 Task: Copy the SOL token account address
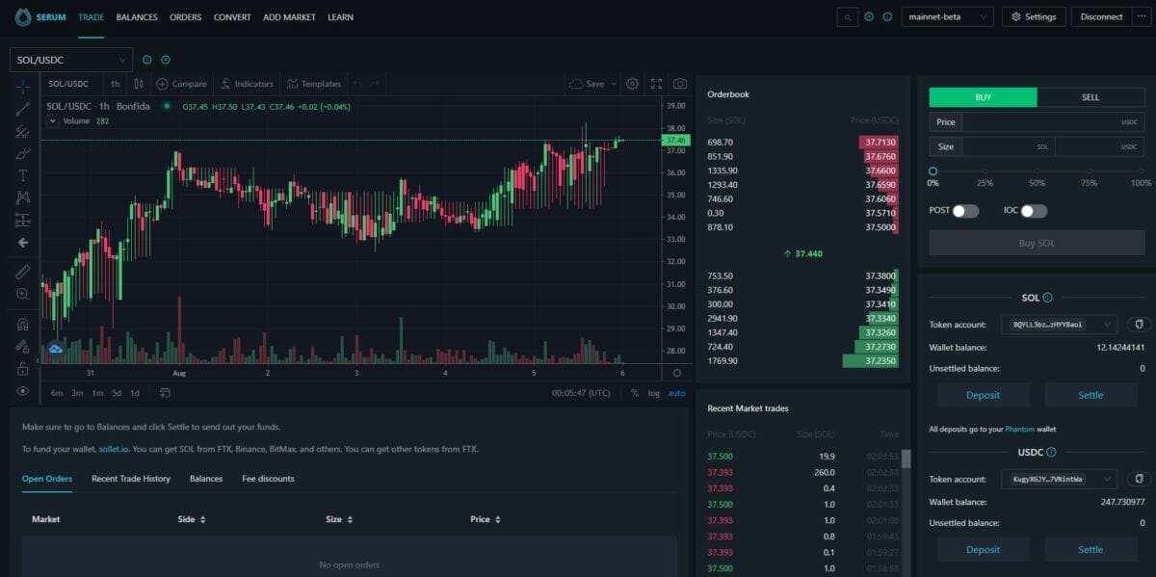tap(1139, 325)
